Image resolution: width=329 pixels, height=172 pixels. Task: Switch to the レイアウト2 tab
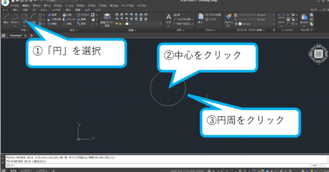(x=42, y=171)
